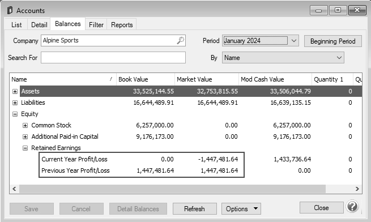Screen dimensions: 371x222
Task: Open the Reports tab
Action: pos(122,24)
